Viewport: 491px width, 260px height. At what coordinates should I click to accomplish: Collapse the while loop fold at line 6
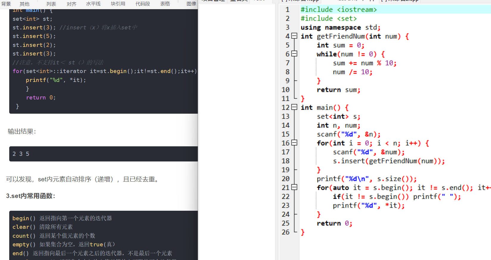coord(294,54)
